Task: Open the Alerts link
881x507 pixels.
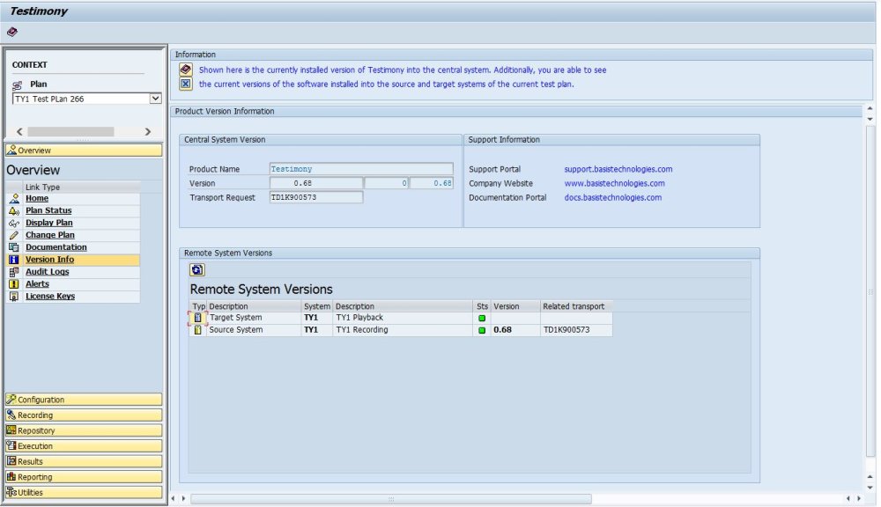Action: click(38, 284)
